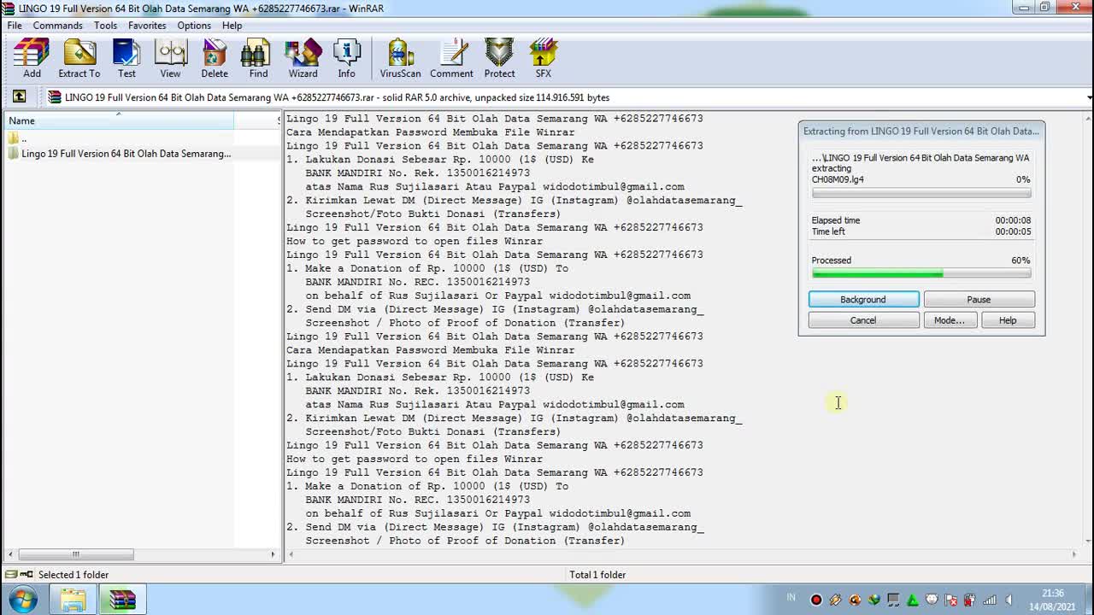Open the Tools menu

point(106,26)
